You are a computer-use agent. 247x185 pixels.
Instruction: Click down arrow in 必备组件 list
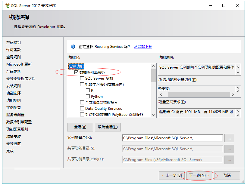[x=238, y=91]
